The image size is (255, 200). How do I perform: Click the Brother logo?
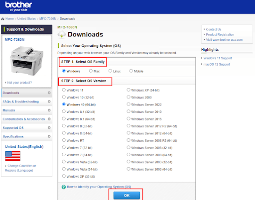[18, 6]
